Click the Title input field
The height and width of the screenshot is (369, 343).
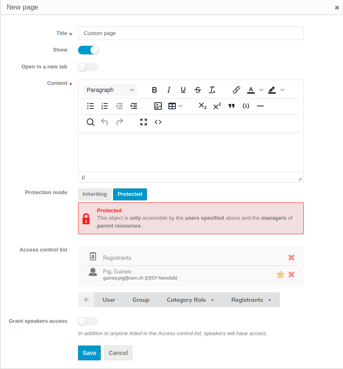coord(191,33)
